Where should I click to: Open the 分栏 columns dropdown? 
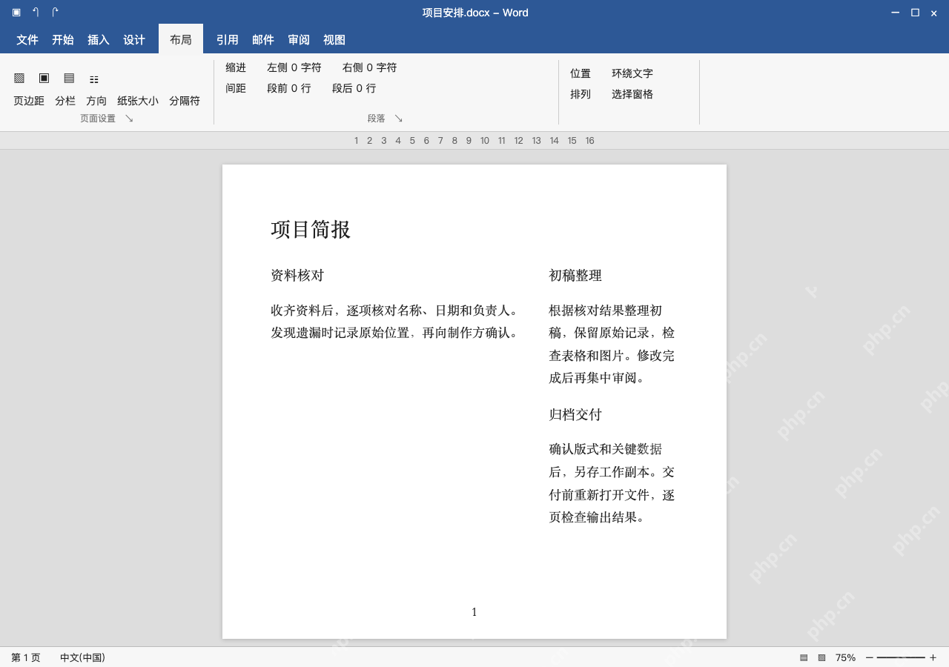(x=65, y=101)
